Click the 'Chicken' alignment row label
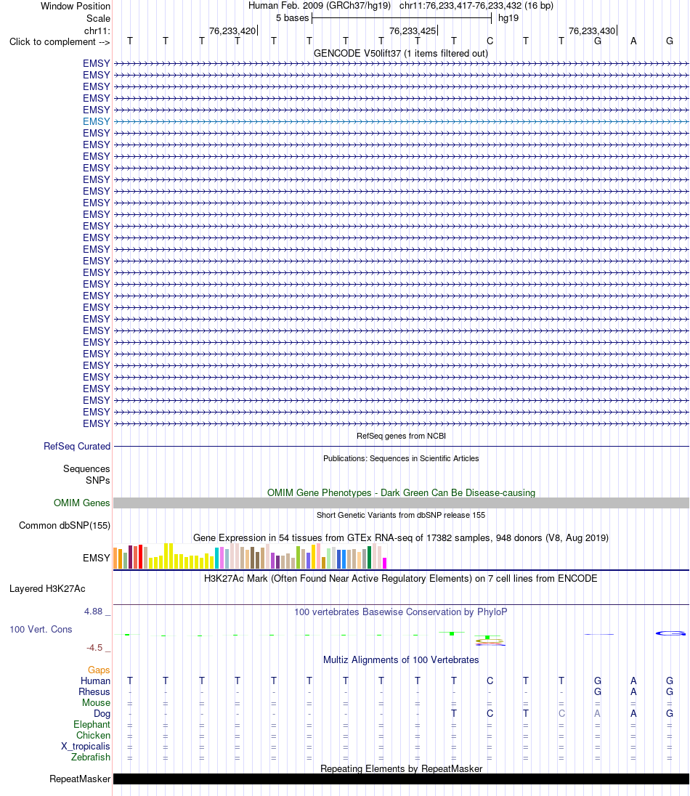The width and height of the screenshot is (690, 796). click(93, 735)
